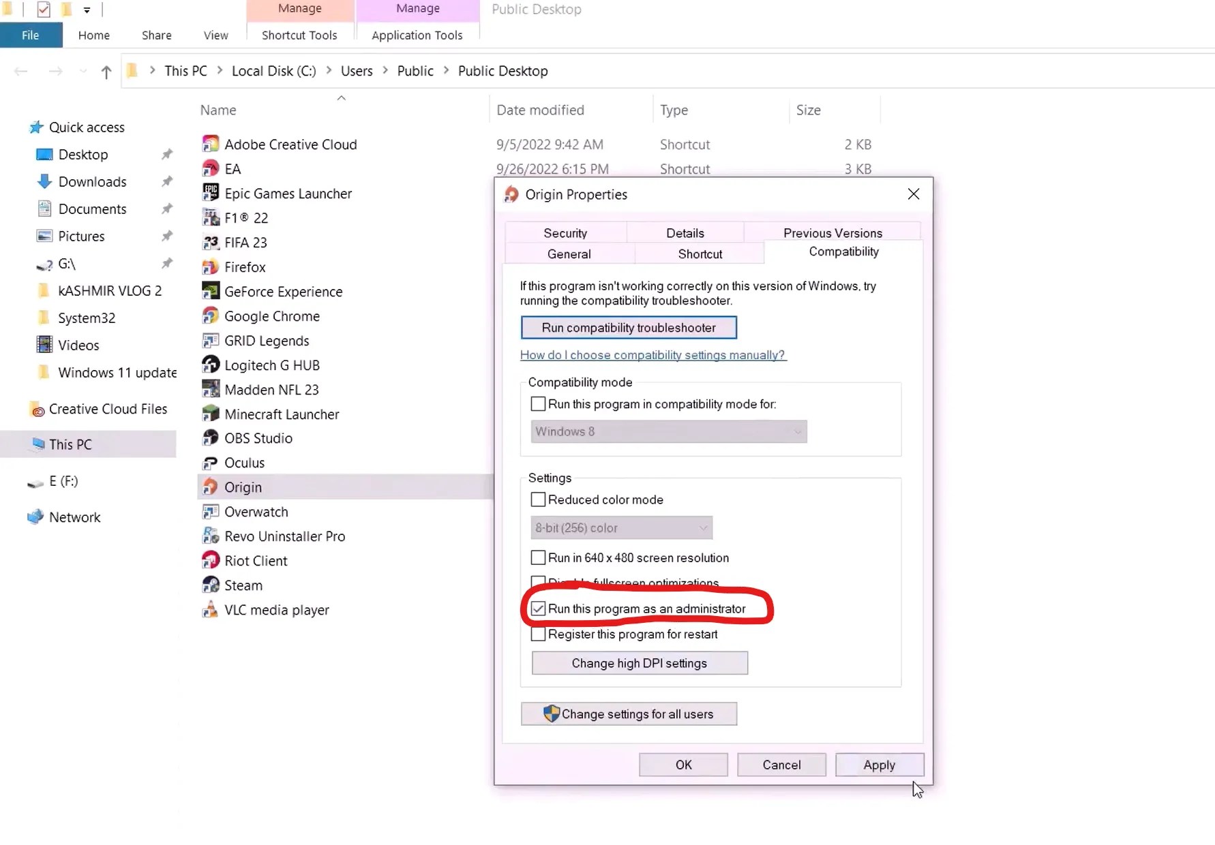Switch to the General tab
This screenshot has height=845, width=1215.
point(569,253)
